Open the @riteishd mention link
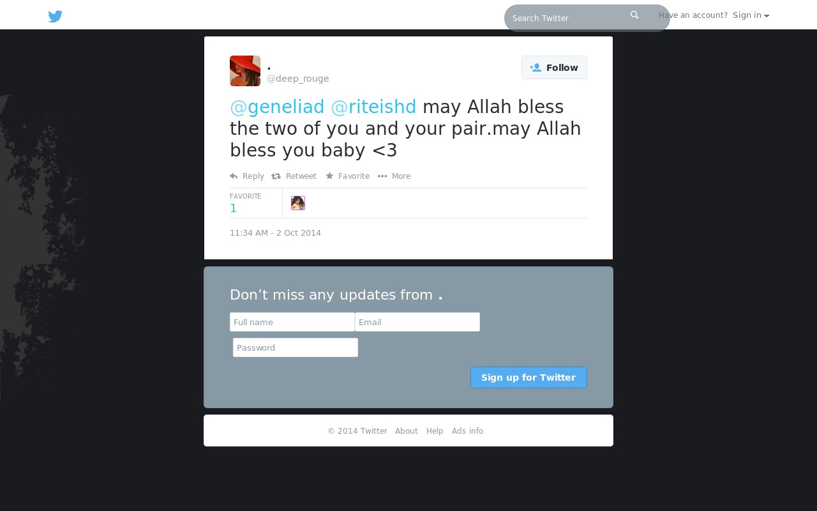 (x=373, y=107)
